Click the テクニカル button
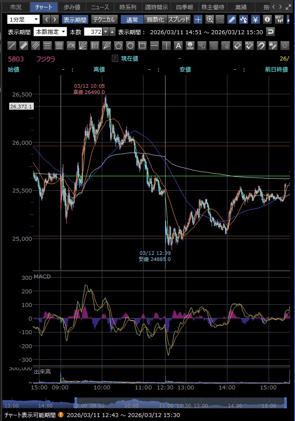Screen dimensions: 295x421 tap(104, 19)
